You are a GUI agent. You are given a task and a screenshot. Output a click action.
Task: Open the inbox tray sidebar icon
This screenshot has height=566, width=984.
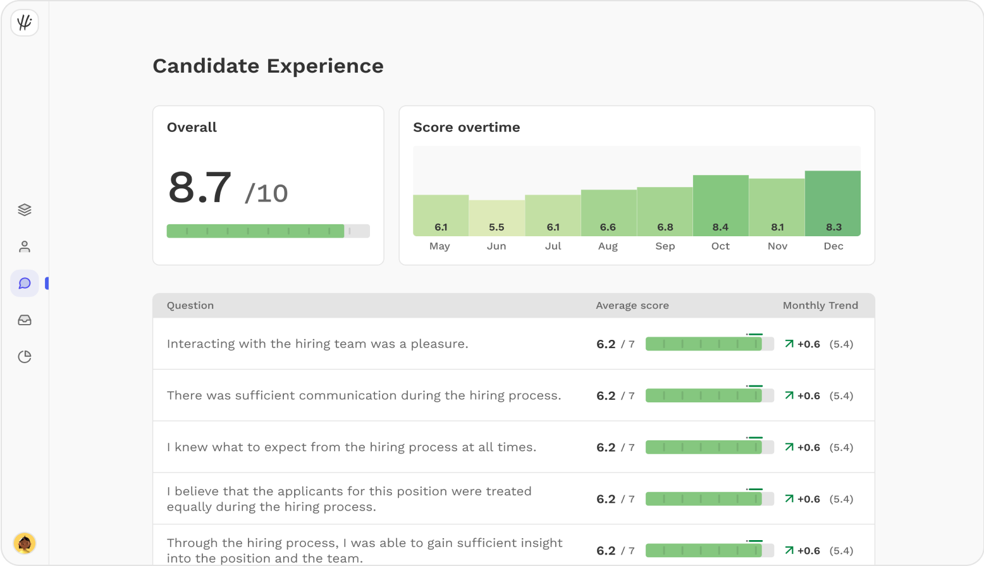pyautogui.click(x=25, y=320)
